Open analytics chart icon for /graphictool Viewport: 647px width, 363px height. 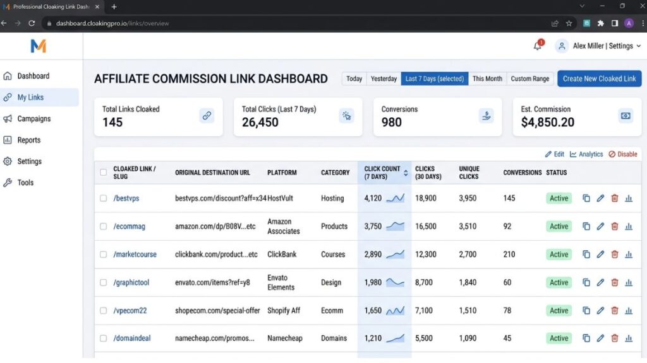(x=629, y=282)
